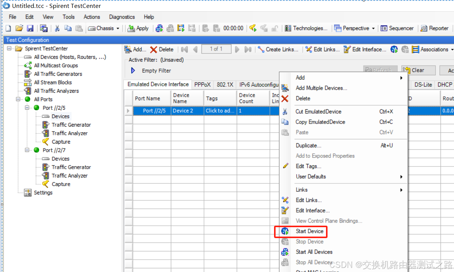Click the Add... device button
The height and width of the screenshot is (272, 454).
pyautogui.click(x=134, y=49)
